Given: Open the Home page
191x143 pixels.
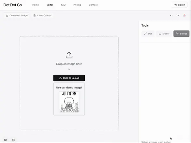Looking at the screenshot, I should point(36,5).
